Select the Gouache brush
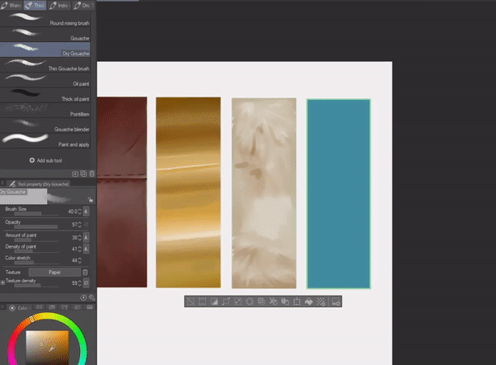 (45, 35)
